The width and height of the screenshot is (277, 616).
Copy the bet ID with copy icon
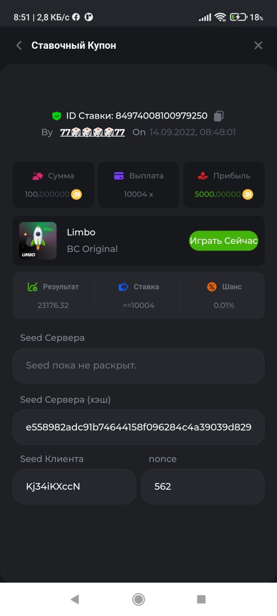coord(219,116)
